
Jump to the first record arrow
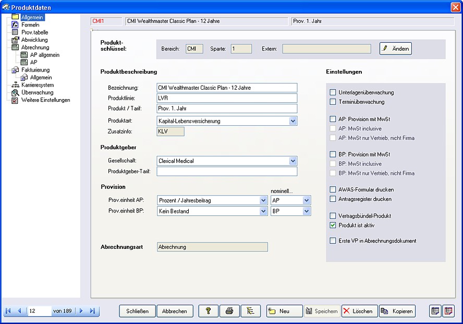pyautogui.click(x=8, y=311)
